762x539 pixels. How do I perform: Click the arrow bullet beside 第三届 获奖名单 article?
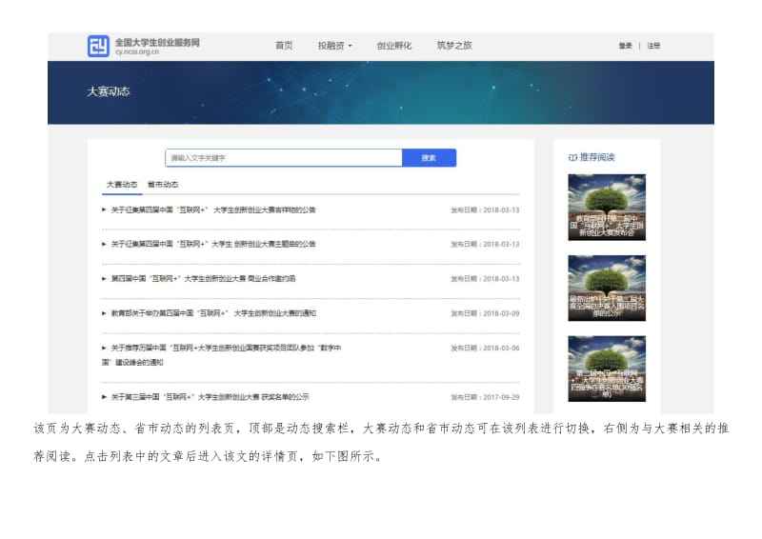click(x=104, y=397)
